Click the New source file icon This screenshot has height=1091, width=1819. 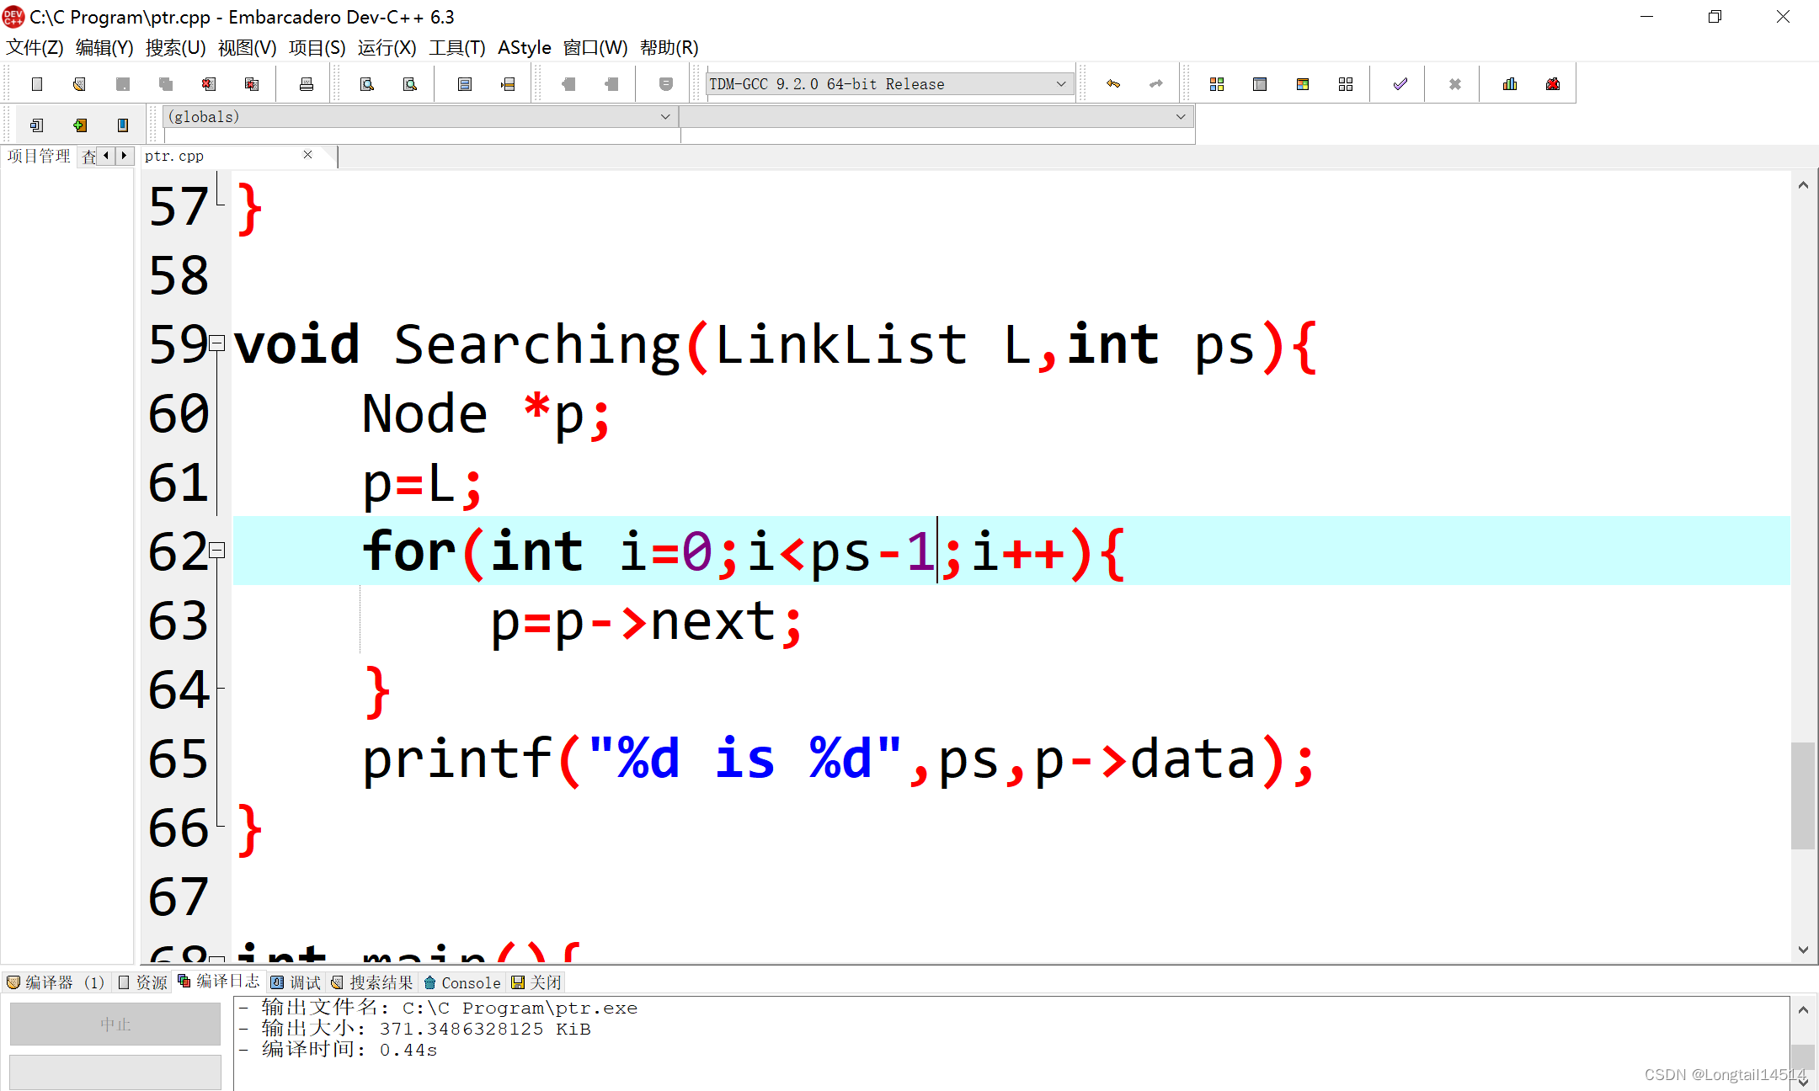37,84
